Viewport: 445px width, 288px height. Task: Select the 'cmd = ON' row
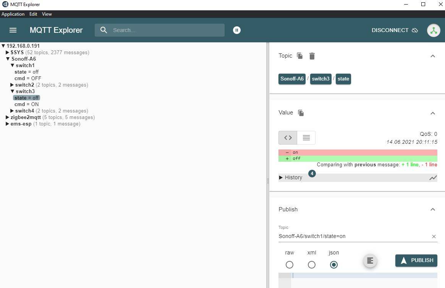coord(26,104)
